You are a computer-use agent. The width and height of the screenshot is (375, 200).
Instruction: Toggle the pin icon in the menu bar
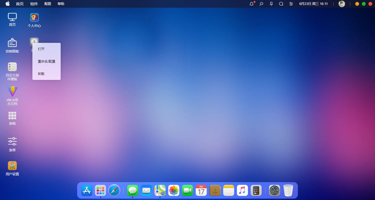coord(271,4)
